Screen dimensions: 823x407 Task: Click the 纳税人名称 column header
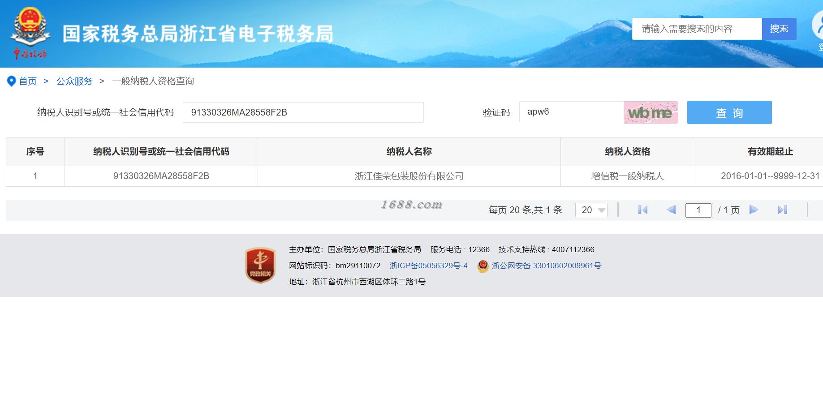(x=409, y=152)
